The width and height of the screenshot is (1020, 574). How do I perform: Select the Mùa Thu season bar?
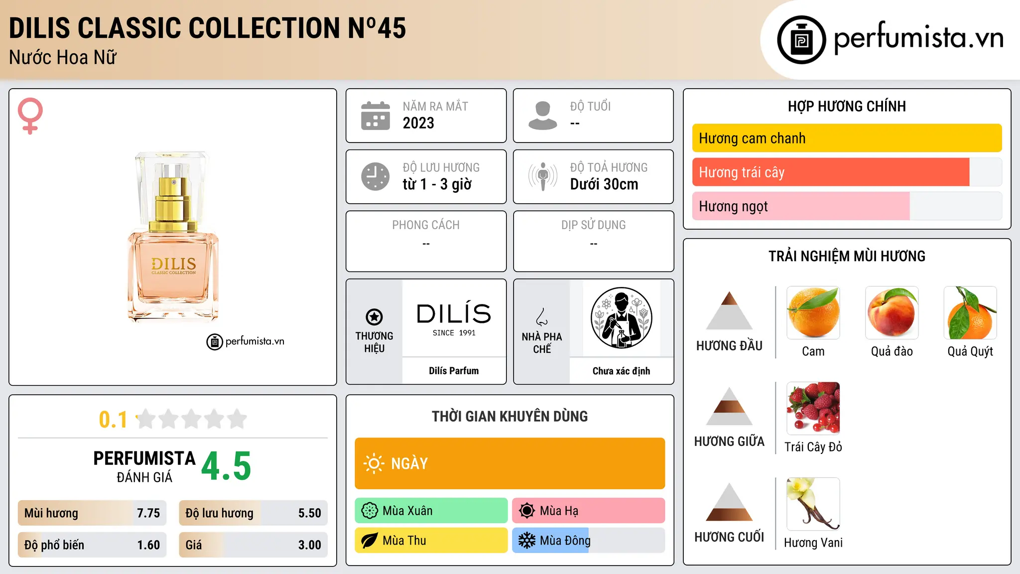coord(431,541)
